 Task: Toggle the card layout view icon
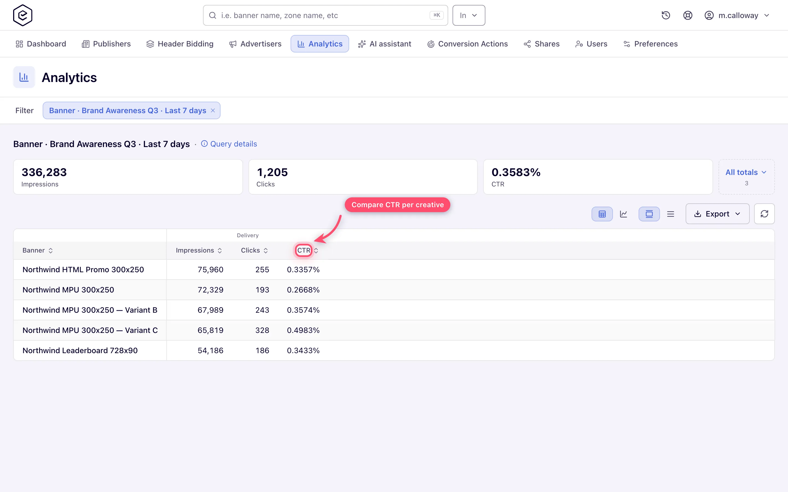(x=649, y=214)
